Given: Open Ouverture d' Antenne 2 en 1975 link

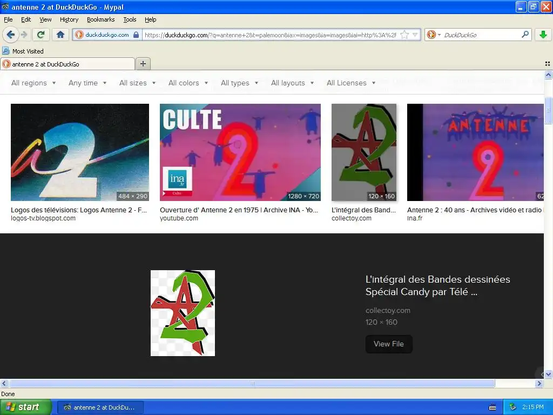Looking at the screenshot, I should coord(239,210).
